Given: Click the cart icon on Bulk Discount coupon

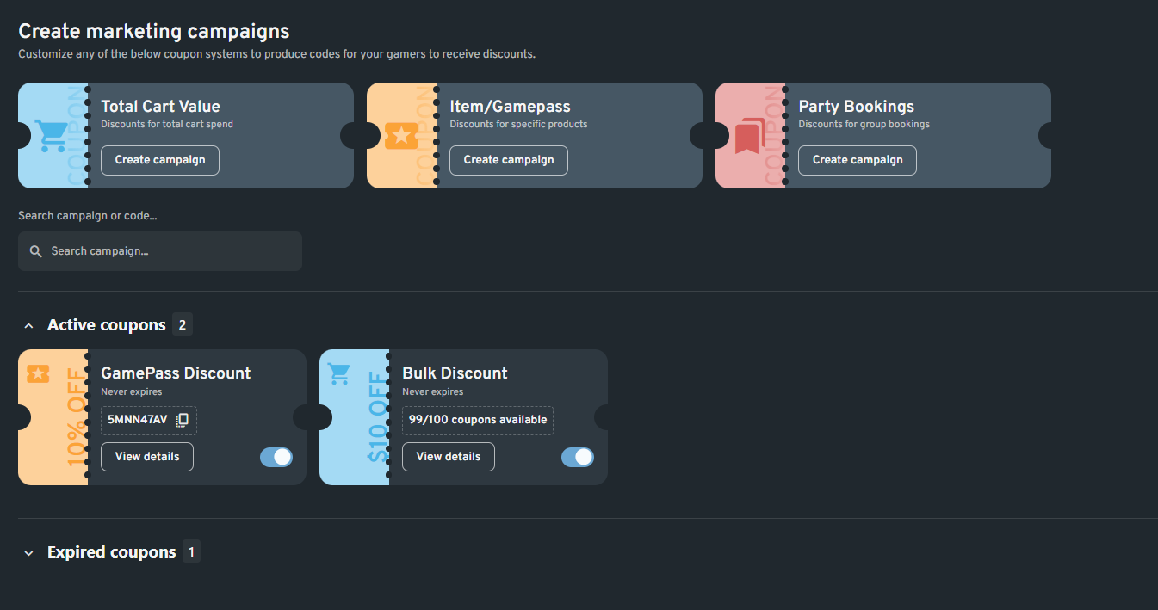Looking at the screenshot, I should click(339, 373).
